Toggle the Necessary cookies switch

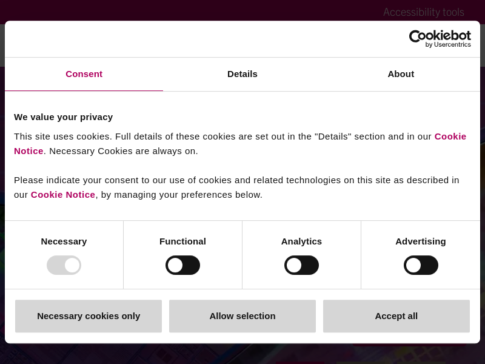[64, 265]
